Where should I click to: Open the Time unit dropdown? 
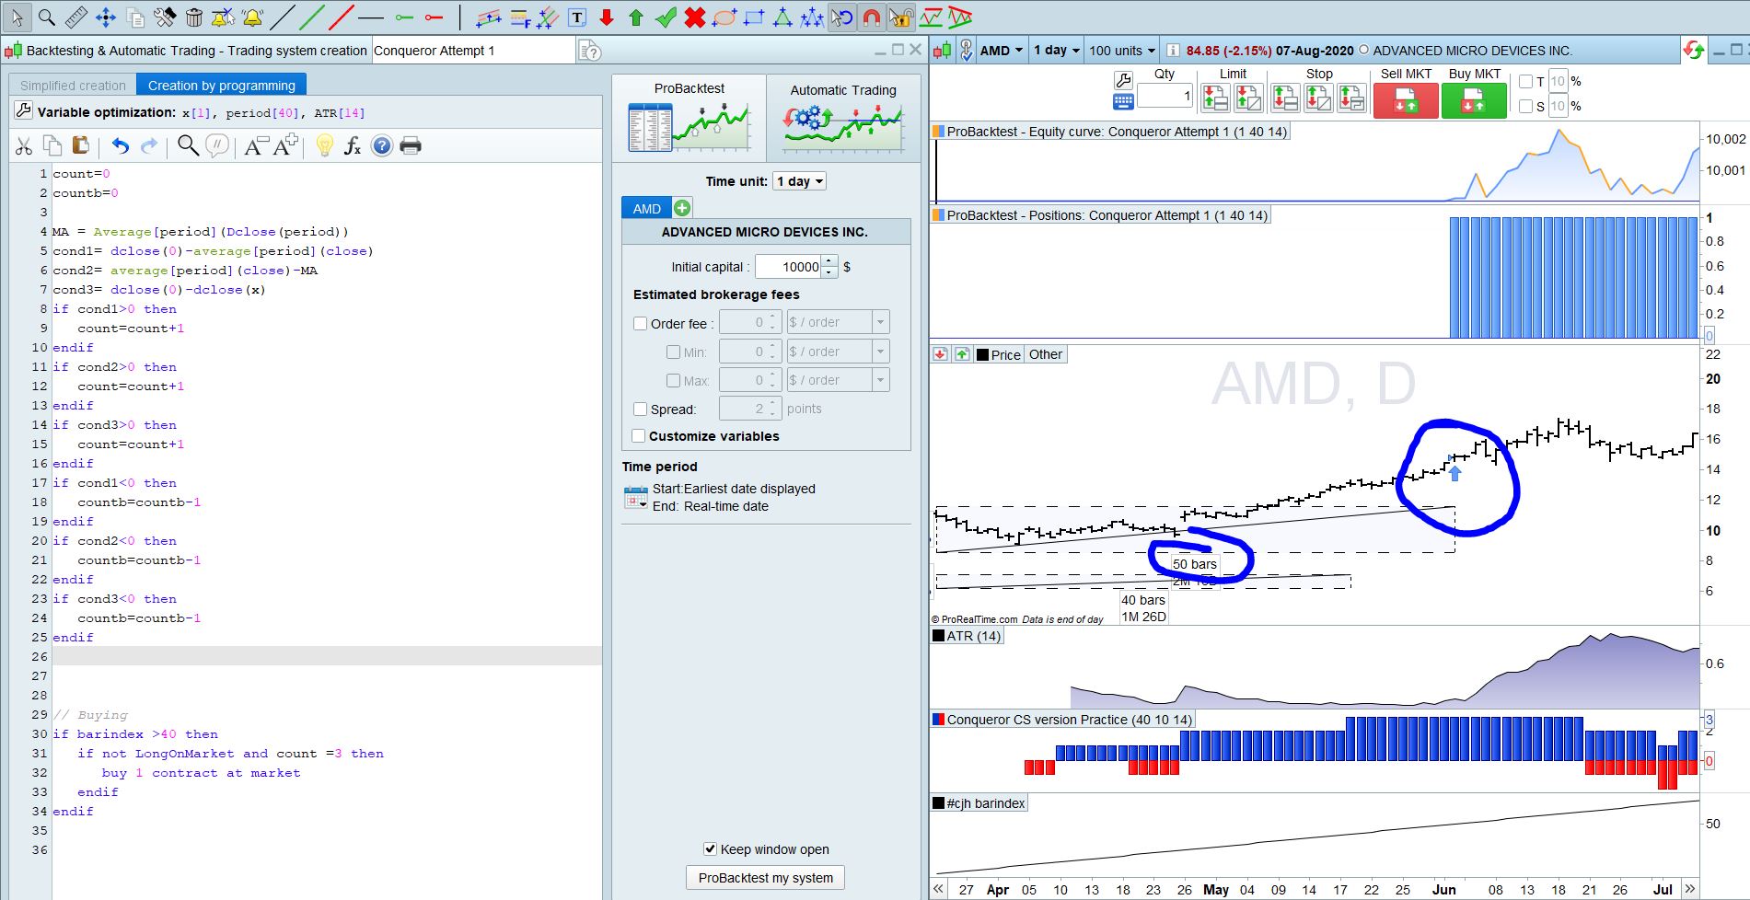click(799, 181)
